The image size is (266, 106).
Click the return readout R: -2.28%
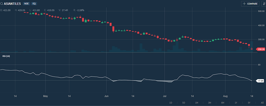79,10
